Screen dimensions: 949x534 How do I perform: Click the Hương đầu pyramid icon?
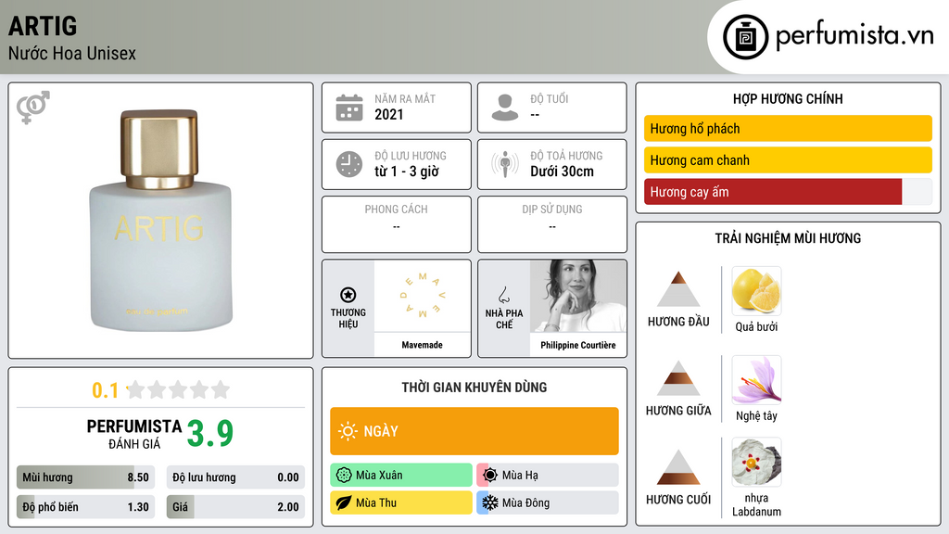(x=678, y=289)
